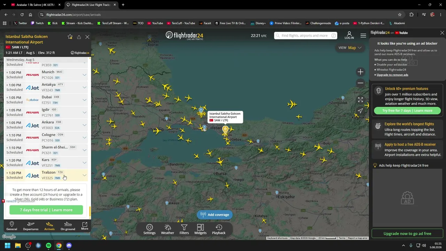The width and height of the screenshot is (446, 251).
Task: Zoom in on the map
Action: pyautogui.click(x=360, y=72)
